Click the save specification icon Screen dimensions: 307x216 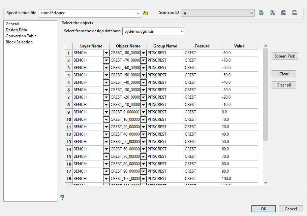[x=284, y=13]
